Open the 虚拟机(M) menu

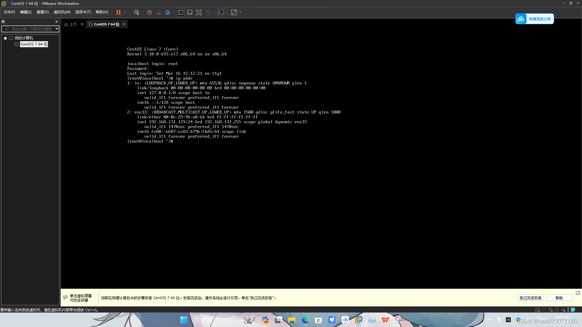pos(62,12)
